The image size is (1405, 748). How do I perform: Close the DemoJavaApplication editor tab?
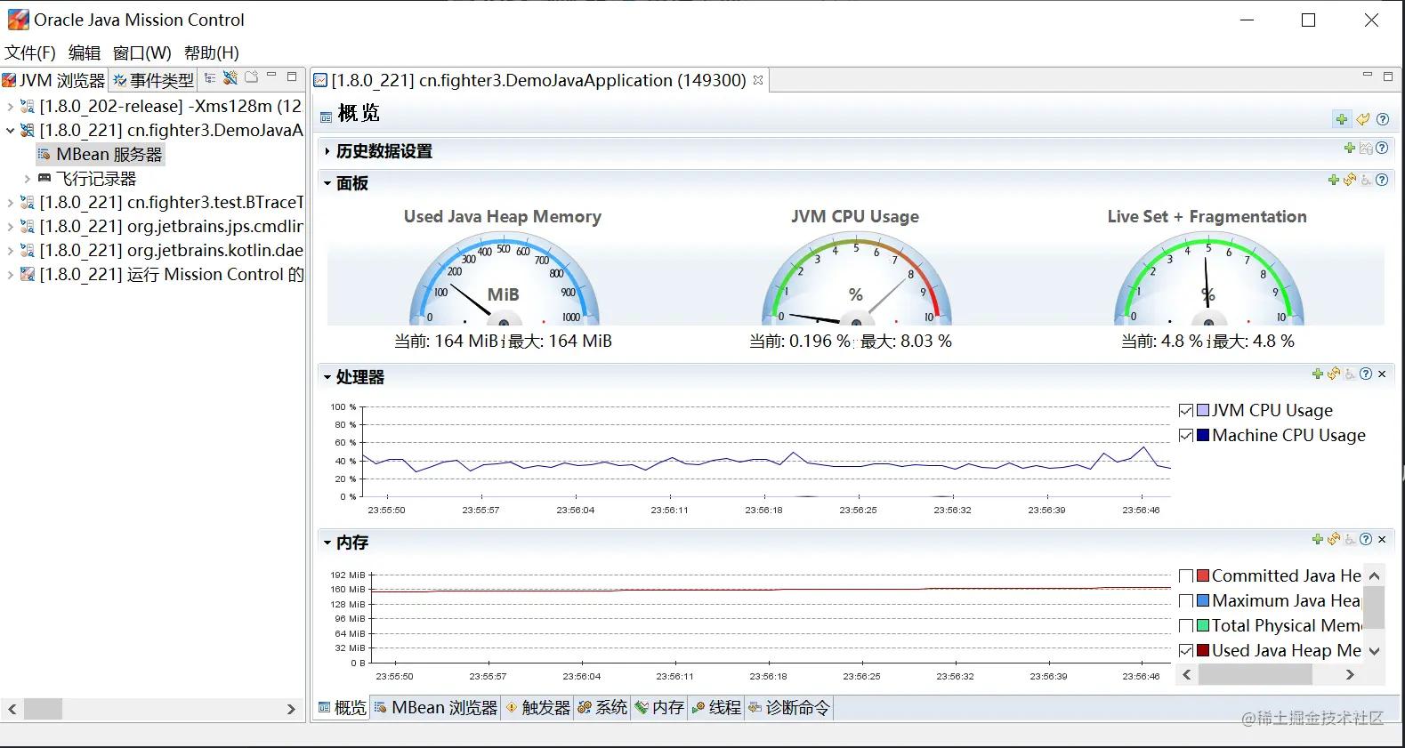[x=758, y=80]
